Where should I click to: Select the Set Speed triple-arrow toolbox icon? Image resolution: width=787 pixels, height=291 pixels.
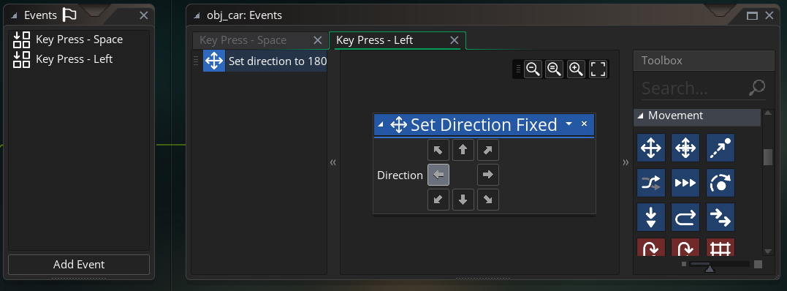click(685, 183)
